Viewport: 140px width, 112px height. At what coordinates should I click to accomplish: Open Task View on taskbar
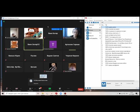[x=38, y=94]
